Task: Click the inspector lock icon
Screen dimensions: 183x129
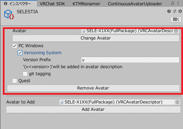Action: click(x=173, y=3)
